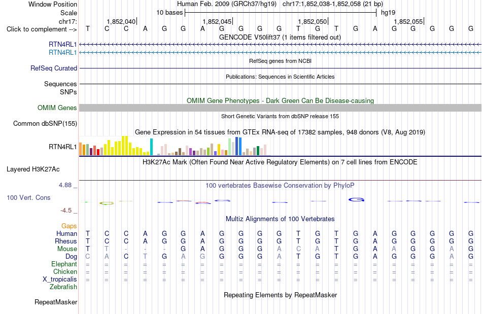Screen dimensions: 482x314
Task: Click the pair of blue GTEx expression bars
Action: (238, 146)
